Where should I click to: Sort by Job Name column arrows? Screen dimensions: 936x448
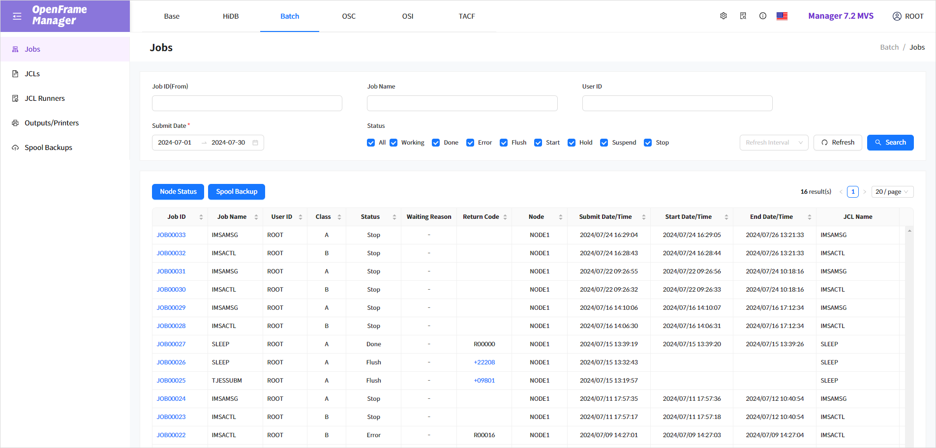click(256, 217)
